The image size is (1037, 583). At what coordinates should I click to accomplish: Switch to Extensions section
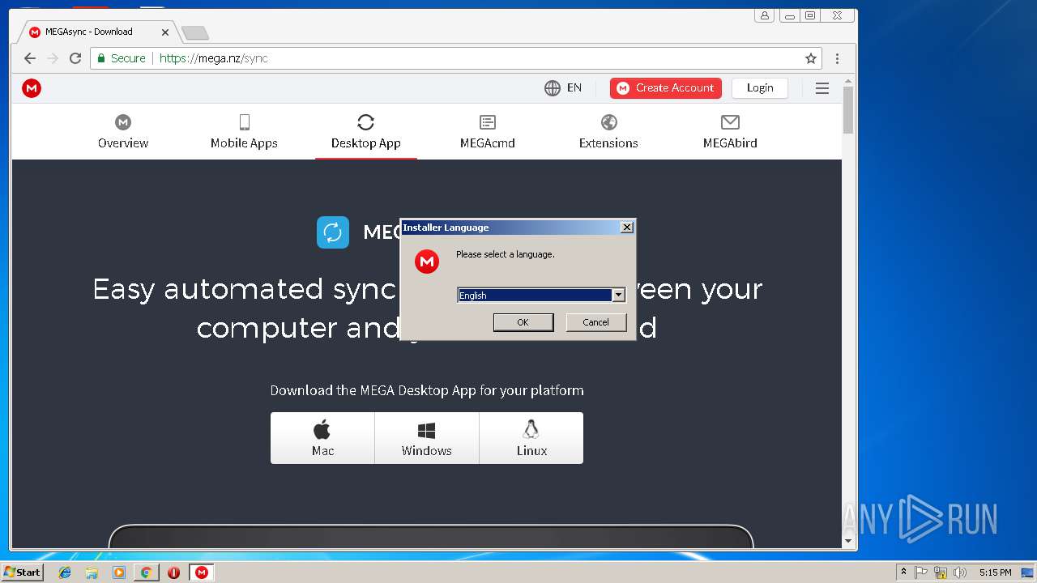pos(608,132)
